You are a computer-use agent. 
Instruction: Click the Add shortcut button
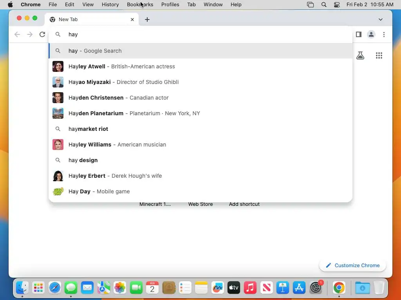244,204
